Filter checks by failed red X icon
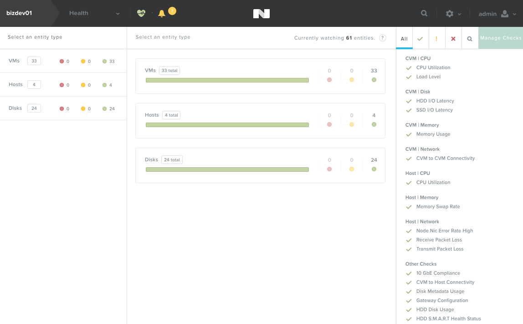 pyautogui.click(x=453, y=39)
